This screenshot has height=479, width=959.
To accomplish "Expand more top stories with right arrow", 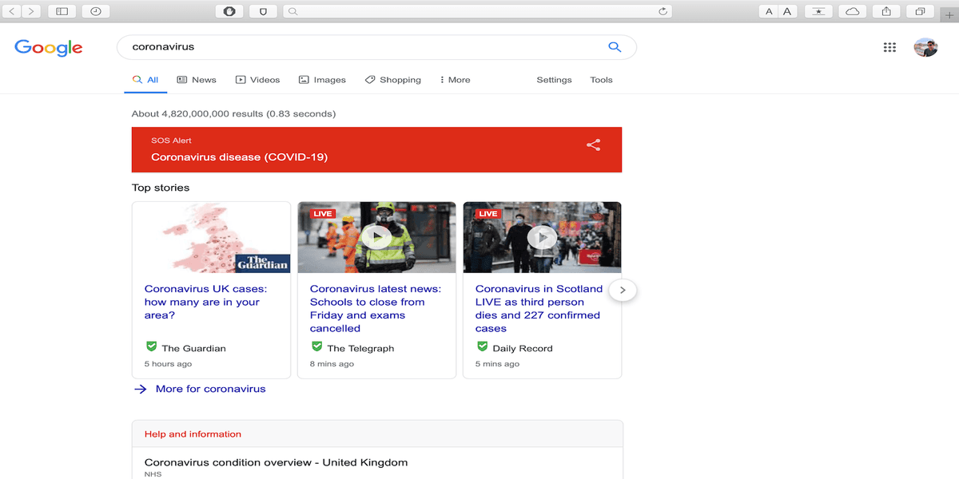I will pos(623,290).
